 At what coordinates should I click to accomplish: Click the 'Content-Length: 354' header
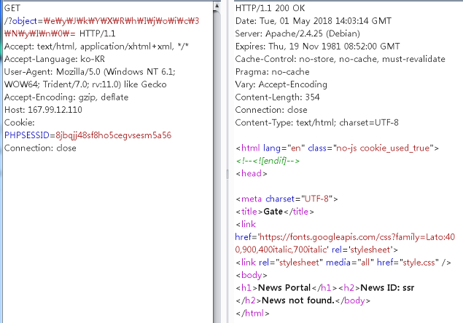pos(277,97)
